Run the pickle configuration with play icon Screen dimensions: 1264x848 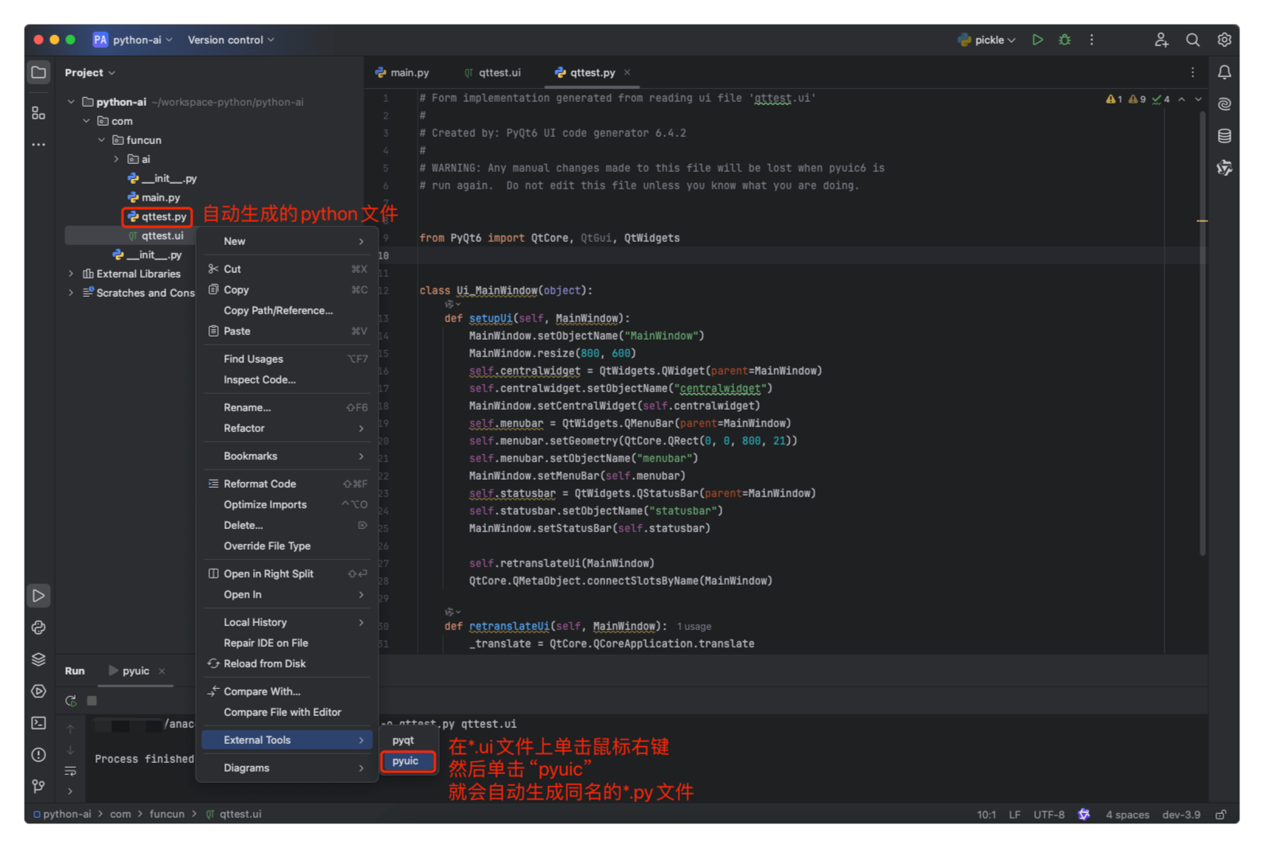[1037, 40]
